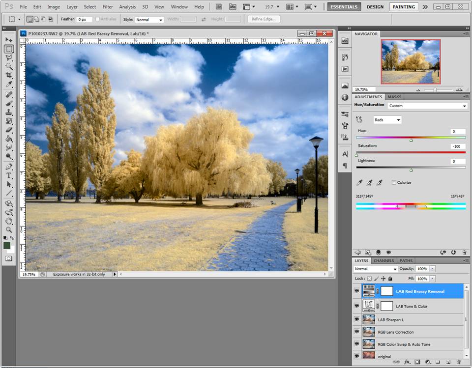Click the on-image adjustment hand tool
Image resolution: width=472 pixels, height=368 pixels.
[x=359, y=119]
